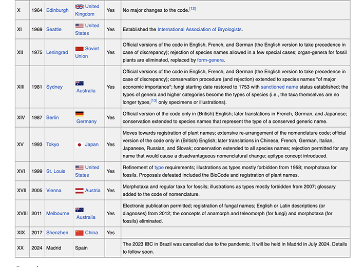Click the Chinese flag icon
364x267 pixels.
coord(80,233)
